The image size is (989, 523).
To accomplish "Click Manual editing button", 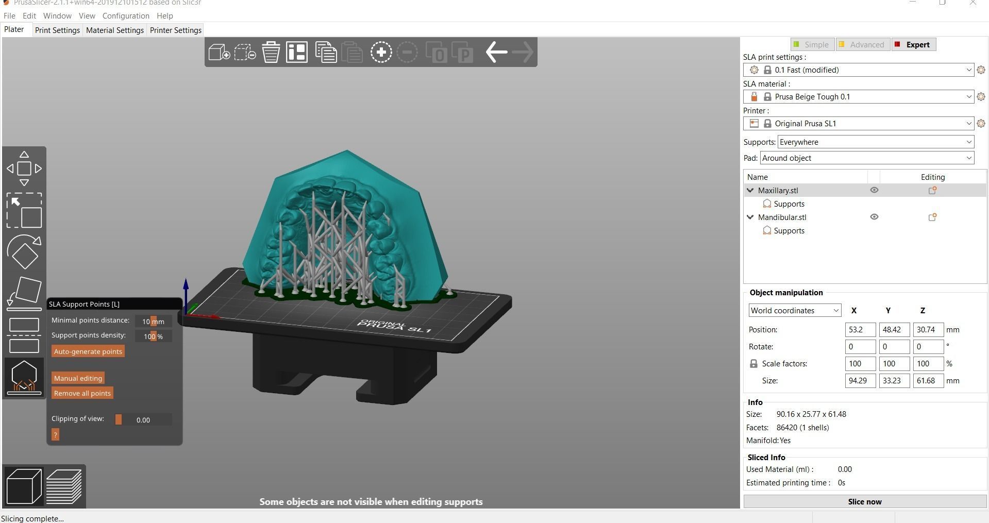I will (78, 378).
